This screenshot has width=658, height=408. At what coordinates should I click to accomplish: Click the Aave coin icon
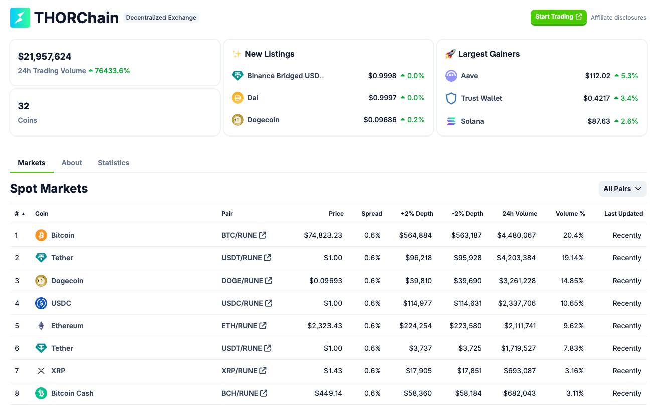pos(451,76)
